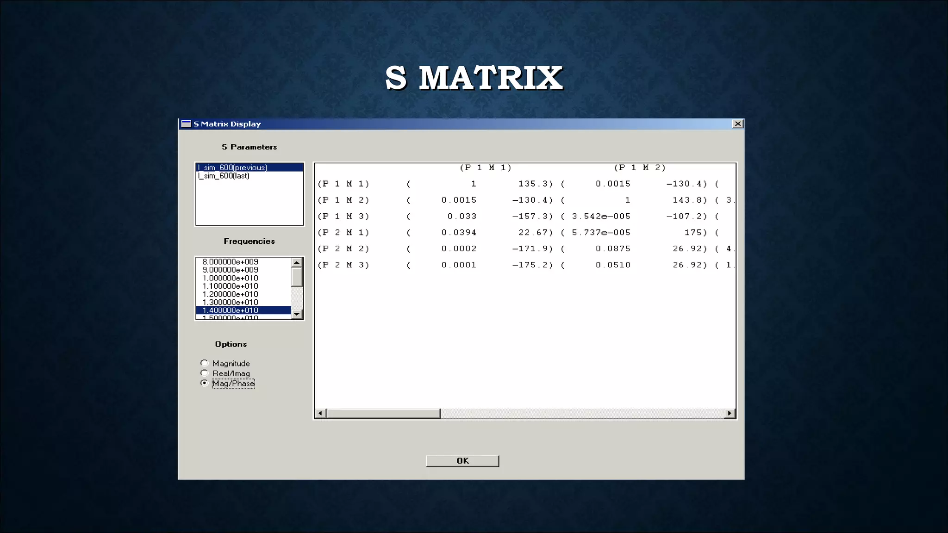Click the phase value 135.3
This screenshot has width=948, height=533.
click(x=533, y=184)
